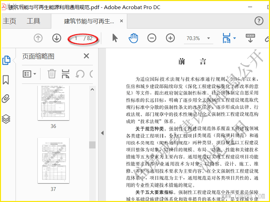Switch to the 主页 tab
The width and height of the screenshot is (270, 202).
coord(9,21)
